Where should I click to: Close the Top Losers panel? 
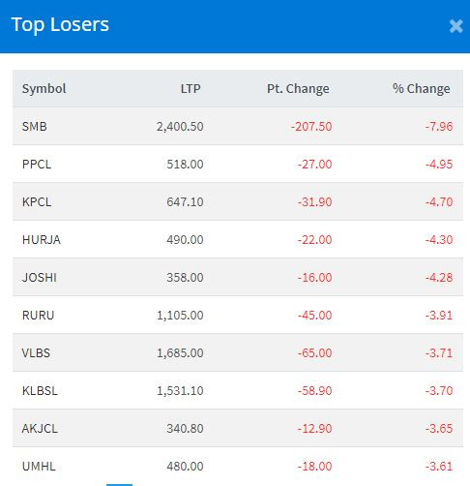455,26
